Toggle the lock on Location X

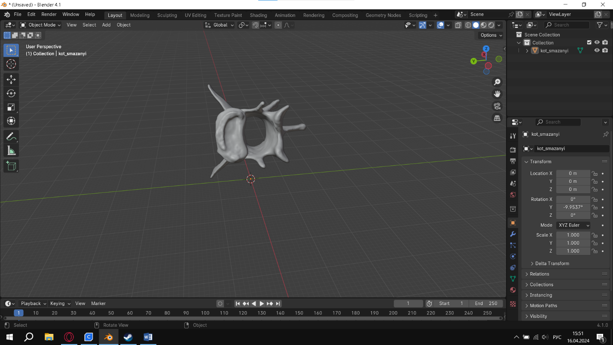[x=595, y=174]
